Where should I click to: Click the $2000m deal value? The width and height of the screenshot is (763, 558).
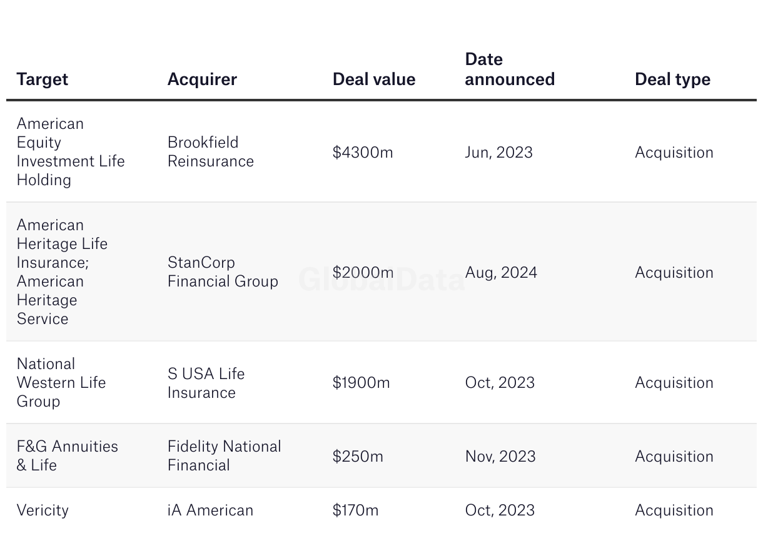point(363,273)
